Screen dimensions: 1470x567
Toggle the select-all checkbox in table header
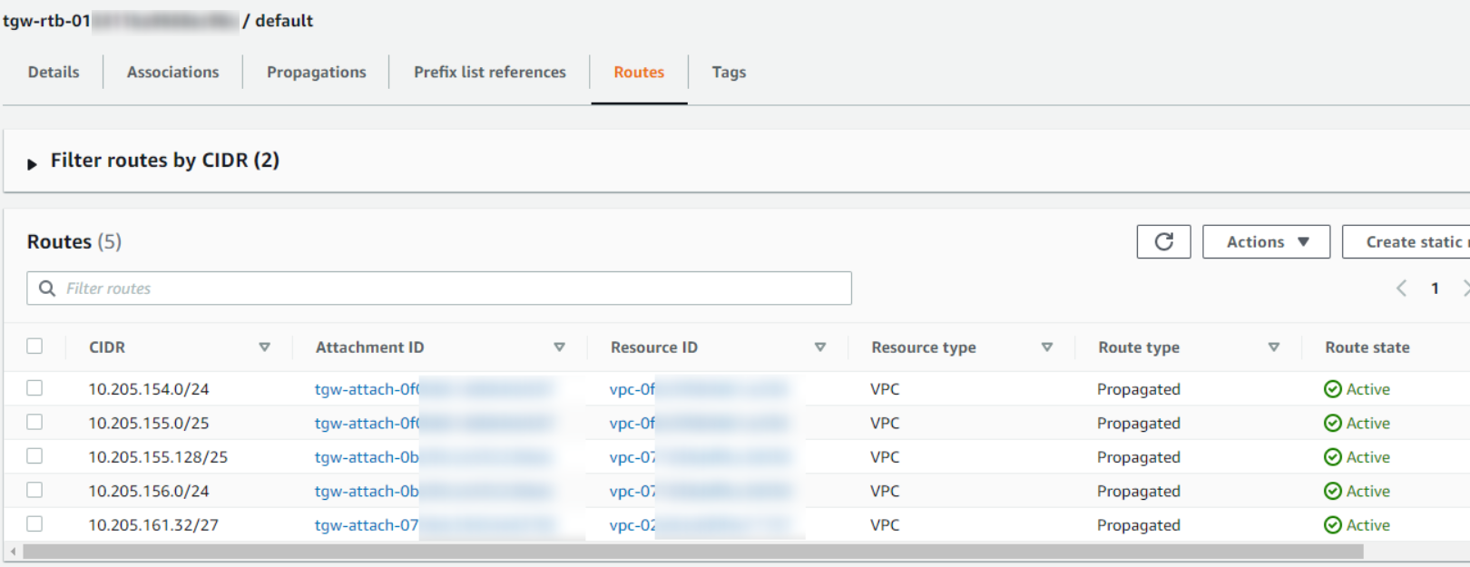click(x=34, y=347)
